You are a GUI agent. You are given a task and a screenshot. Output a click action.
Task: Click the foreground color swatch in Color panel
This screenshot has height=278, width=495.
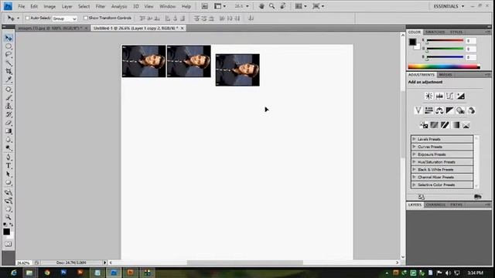[412, 42]
